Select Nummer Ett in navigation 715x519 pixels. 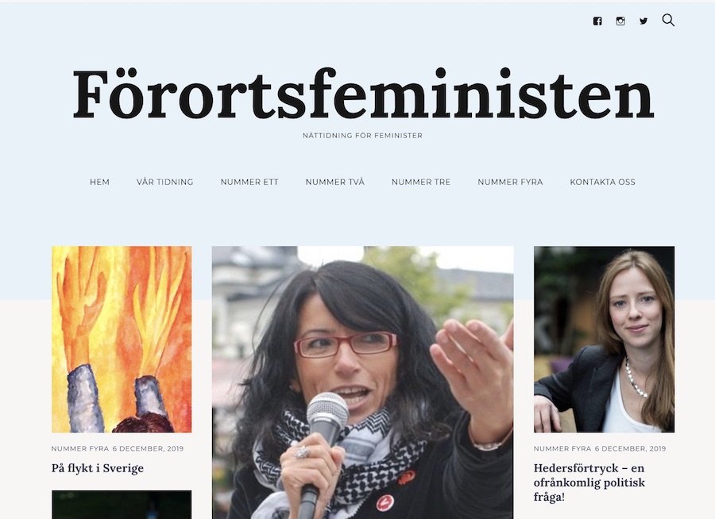tap(249, 182)
